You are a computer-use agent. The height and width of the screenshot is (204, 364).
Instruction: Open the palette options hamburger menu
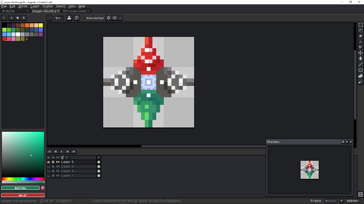pyautogui.click(x=24, y=18)
